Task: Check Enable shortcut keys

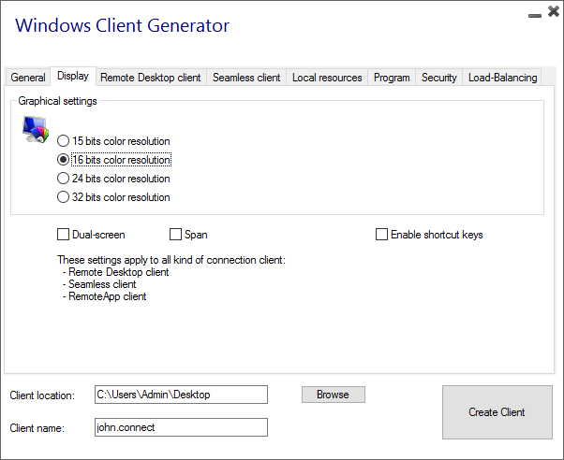Action: point(382,235)
